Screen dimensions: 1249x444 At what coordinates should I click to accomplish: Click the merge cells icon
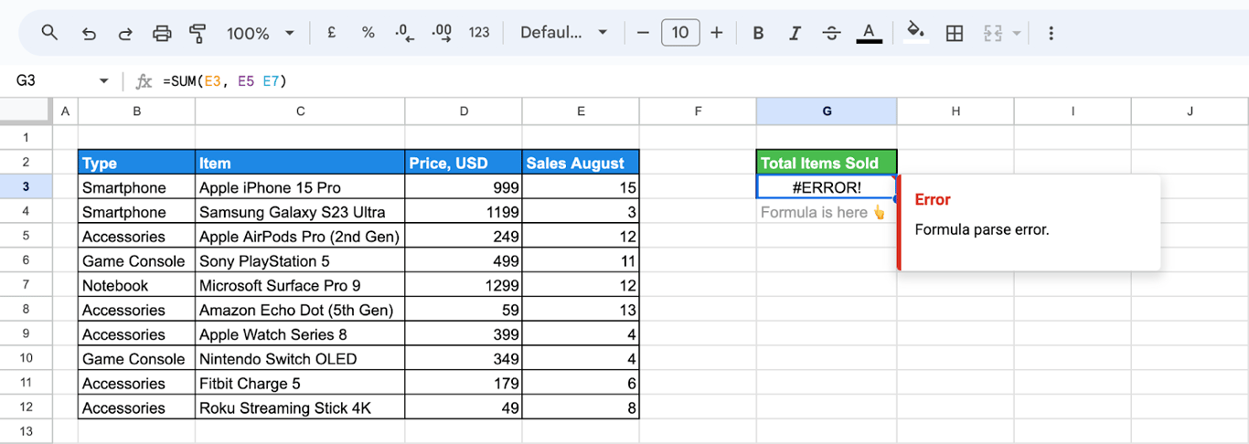993,33
